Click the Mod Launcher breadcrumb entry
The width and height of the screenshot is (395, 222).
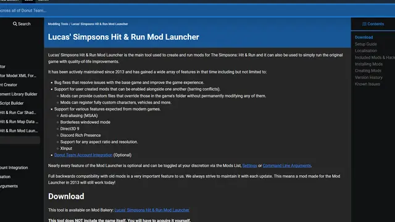click(99, 24)
